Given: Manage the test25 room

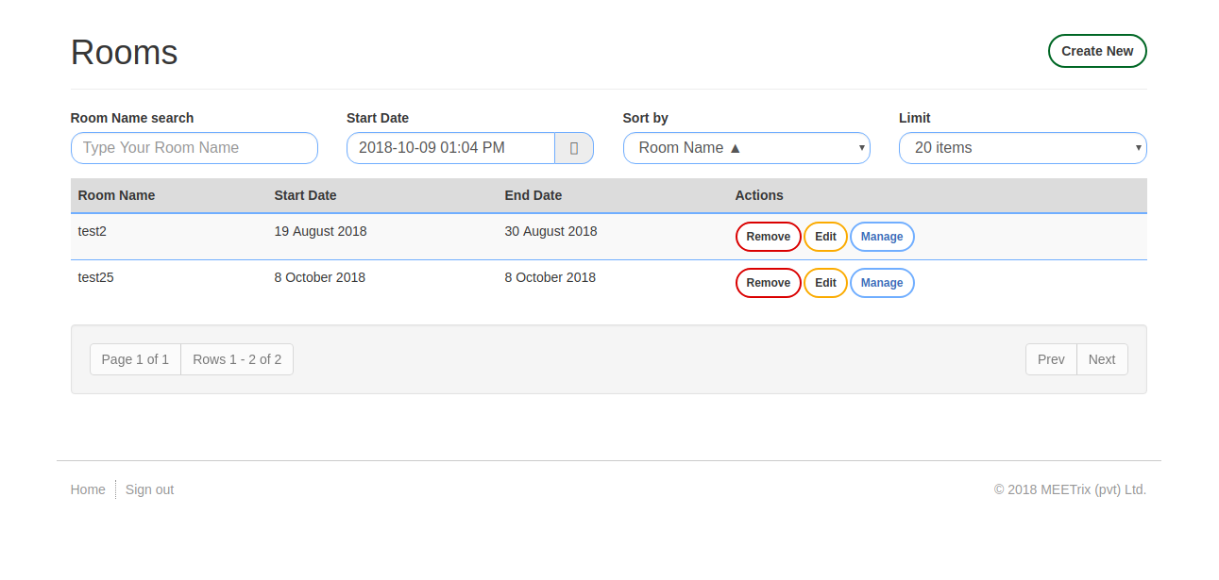Looking at the screenshot, I should pos(882,283).
